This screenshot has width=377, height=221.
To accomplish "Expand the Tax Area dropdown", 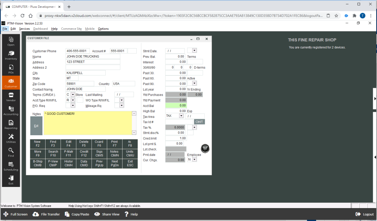I will click(181, 116).
